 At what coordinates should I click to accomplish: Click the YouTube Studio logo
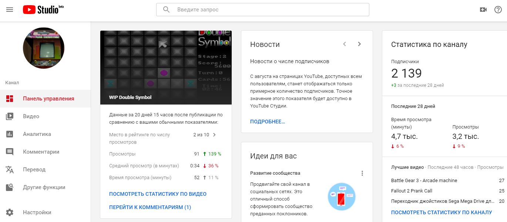(x=43, y=10)
